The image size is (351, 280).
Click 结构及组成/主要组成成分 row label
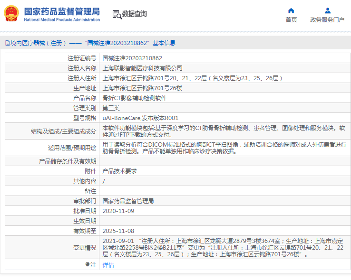(64, 131)
